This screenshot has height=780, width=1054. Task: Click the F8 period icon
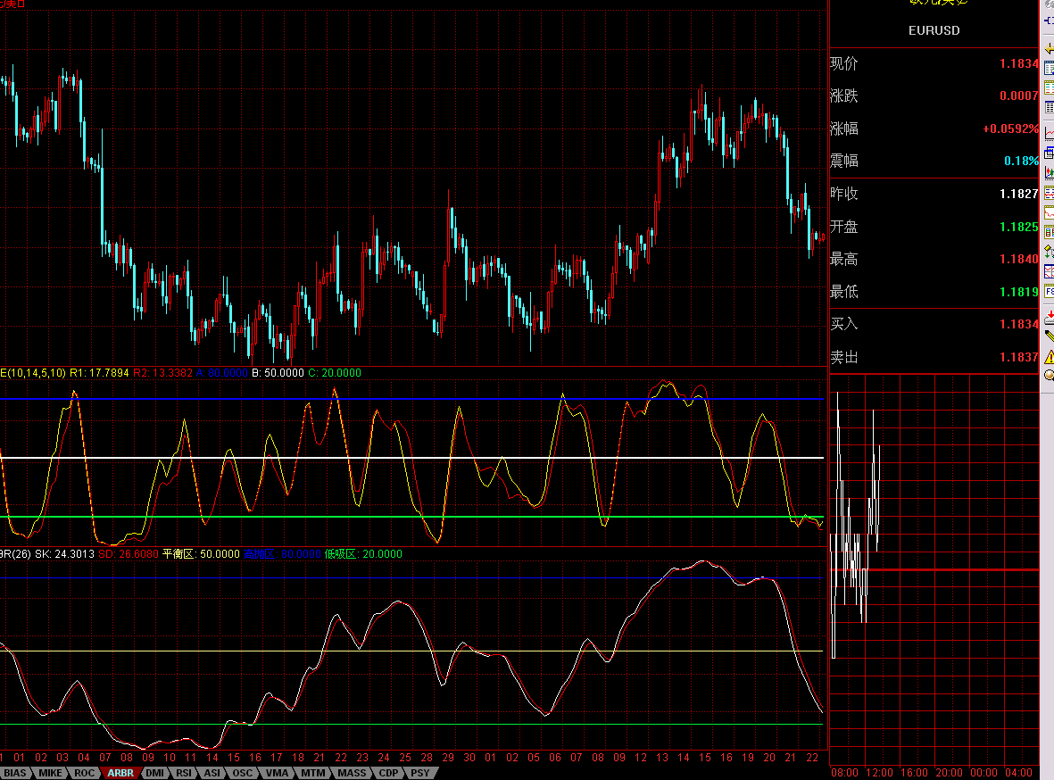coord(1050,292)
